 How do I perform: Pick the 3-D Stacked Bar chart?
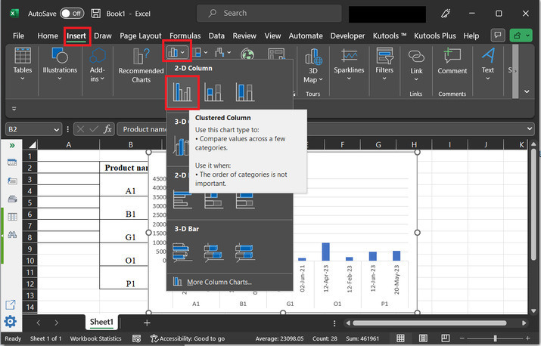tap(214, 252)
